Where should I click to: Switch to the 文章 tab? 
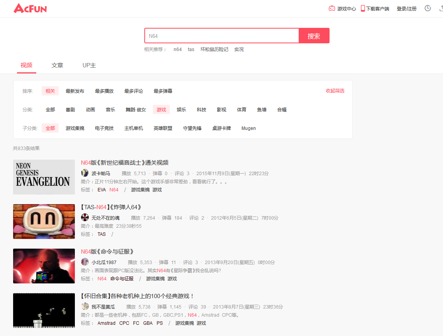coord(57,65)
